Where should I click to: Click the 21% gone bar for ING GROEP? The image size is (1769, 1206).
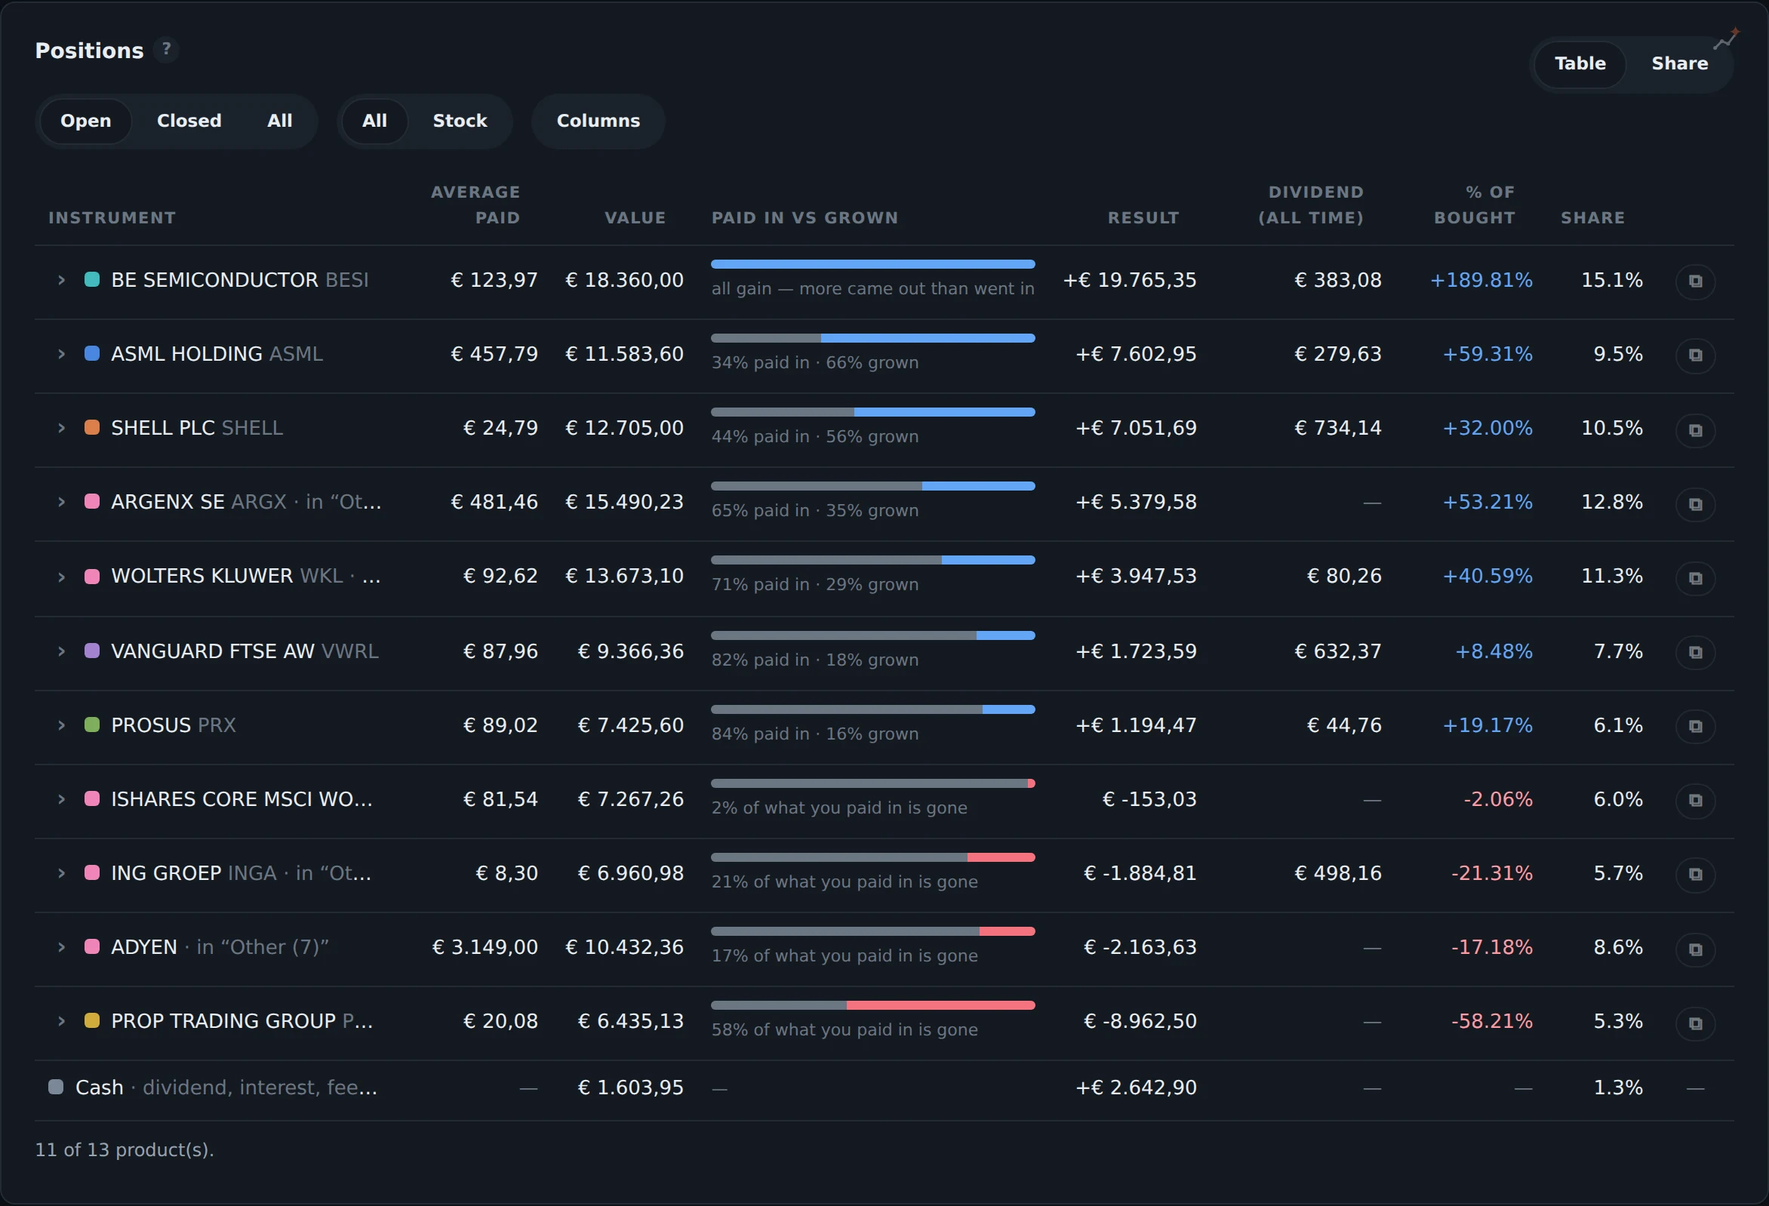pos(873,857)
